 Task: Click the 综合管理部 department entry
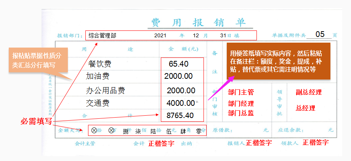pyautogui.click(x=102, y=35)
